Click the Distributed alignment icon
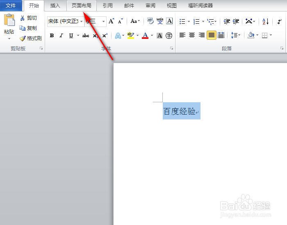This screenshot has width=287, height=225. click(221, 35)
